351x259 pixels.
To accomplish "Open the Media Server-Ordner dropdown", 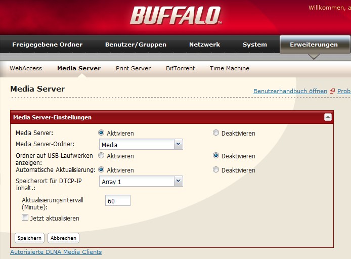I will point(141,144).
